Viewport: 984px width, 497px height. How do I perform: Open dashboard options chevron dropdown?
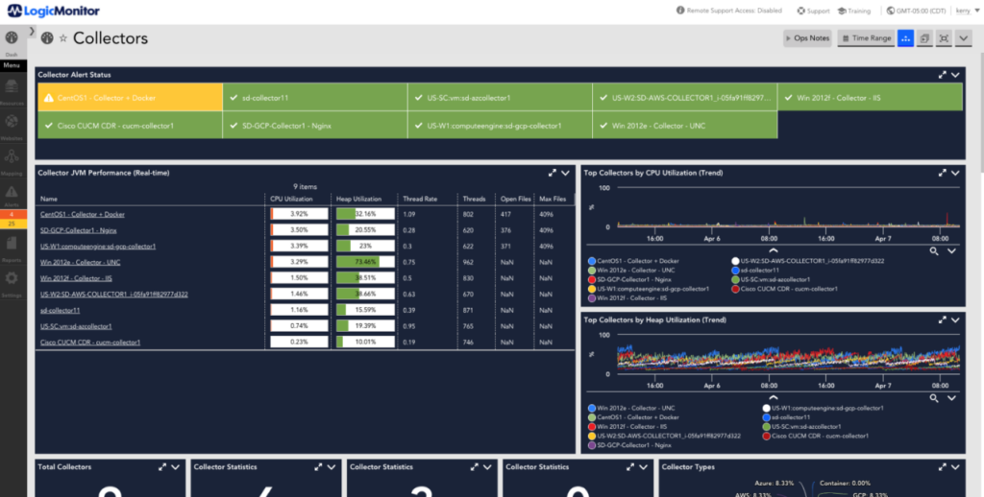(x=963, y=38)
